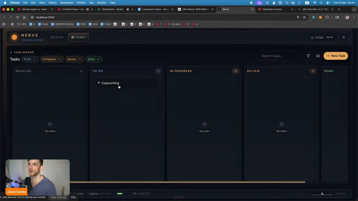Click the task board horizontal scrollbar
Viewport: 358px width, 201px height.
tap(187, 182)
